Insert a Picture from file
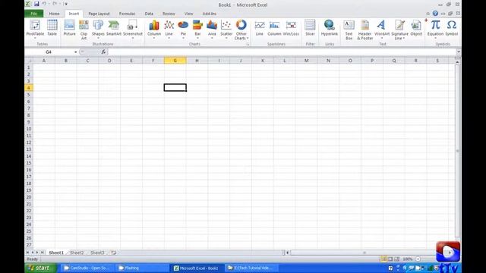The image size is (486, 273). 69,28
